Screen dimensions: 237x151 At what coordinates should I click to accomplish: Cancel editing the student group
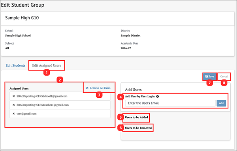pyautogui.click(x=224, y=76)
